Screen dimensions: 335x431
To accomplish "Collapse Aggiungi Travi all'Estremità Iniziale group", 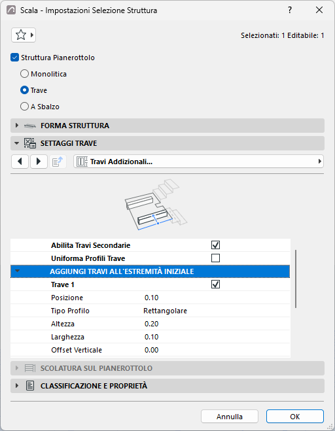I will (x=17, y=271).
